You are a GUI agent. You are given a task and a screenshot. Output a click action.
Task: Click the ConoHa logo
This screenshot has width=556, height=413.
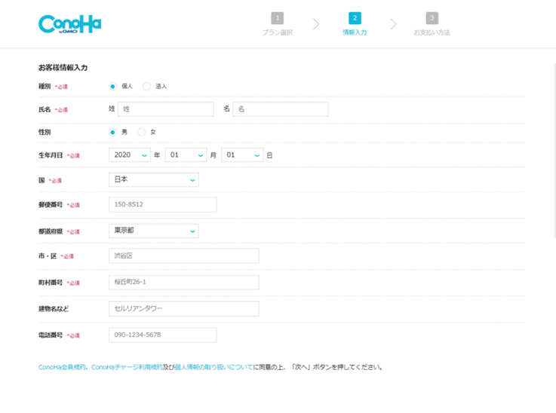(69, 24)
